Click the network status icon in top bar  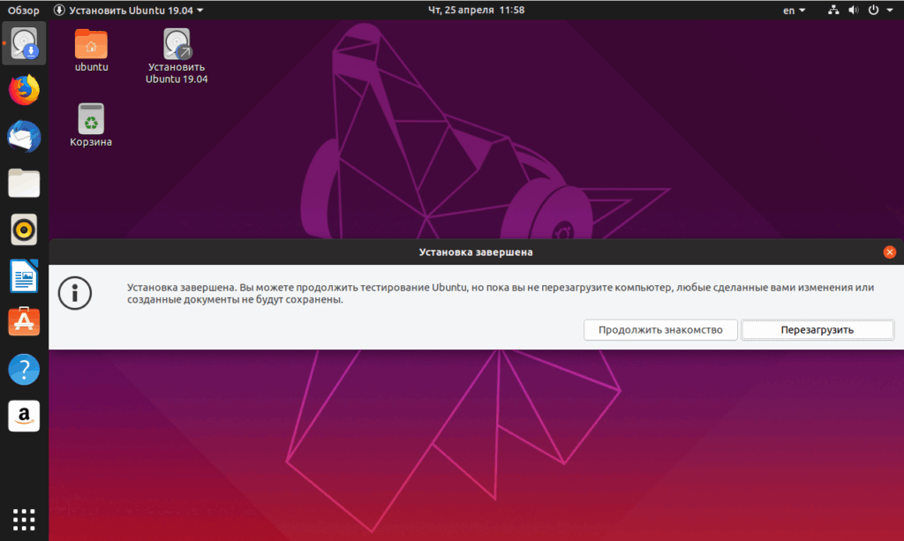coord(833,10)
